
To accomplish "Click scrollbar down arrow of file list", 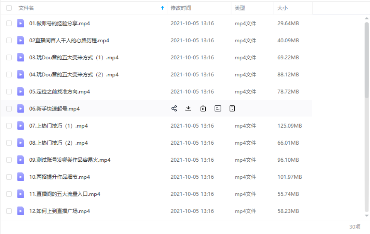I will (x=367, y=216).
